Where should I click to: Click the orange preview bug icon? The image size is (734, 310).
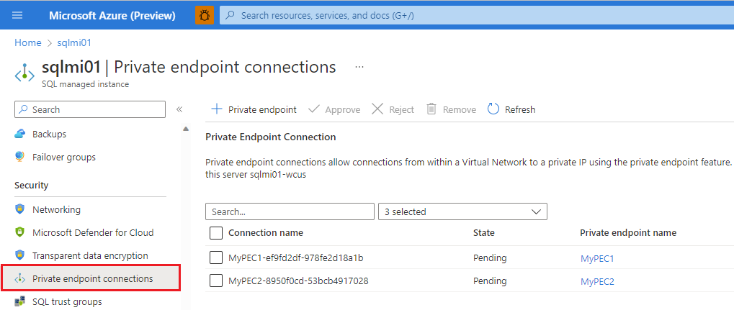click(x=205, y=15)
